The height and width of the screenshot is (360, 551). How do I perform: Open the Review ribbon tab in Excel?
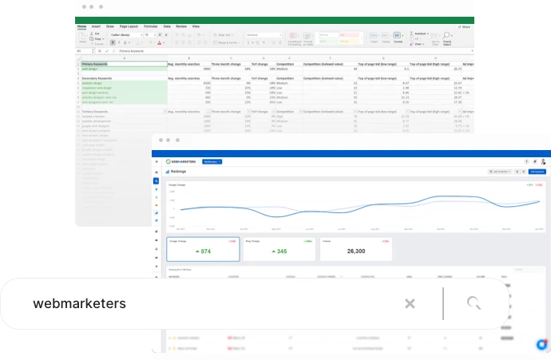(x=181, y=26)
